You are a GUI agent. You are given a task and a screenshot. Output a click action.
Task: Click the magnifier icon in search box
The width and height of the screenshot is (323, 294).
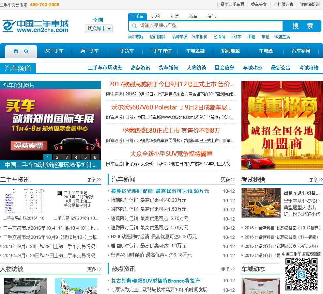pyautogui.click(x=134, y=26)
